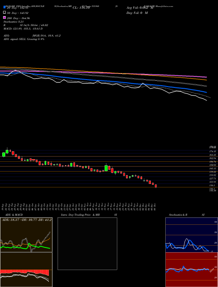Image resolution: width=218 pixels, height=287 pixels.
Task: Click the 150.93 price axis label
Action: (213, 165)
